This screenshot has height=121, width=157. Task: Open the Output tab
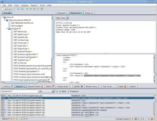132,87
